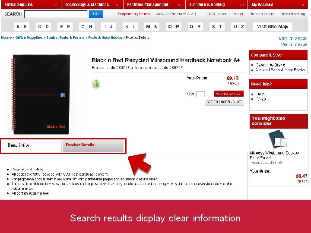
Task: Select the C - D index button
Action: (x=43, y=27)
